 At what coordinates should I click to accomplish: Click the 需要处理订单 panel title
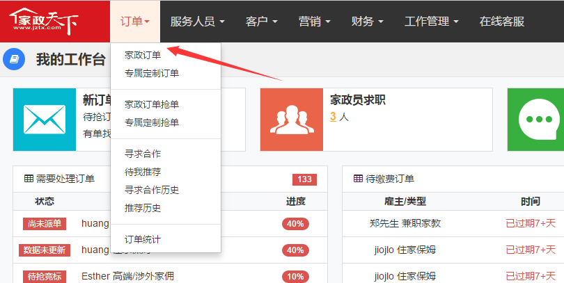pos(65,179)
